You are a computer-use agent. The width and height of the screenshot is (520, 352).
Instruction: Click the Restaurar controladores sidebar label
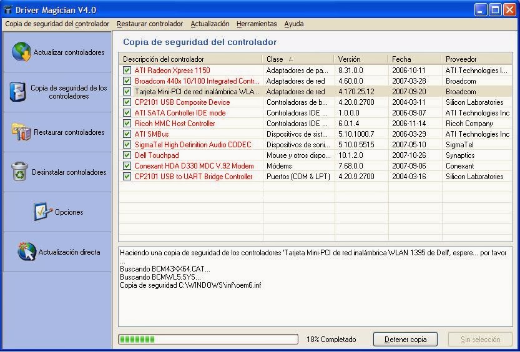[69, 132]
